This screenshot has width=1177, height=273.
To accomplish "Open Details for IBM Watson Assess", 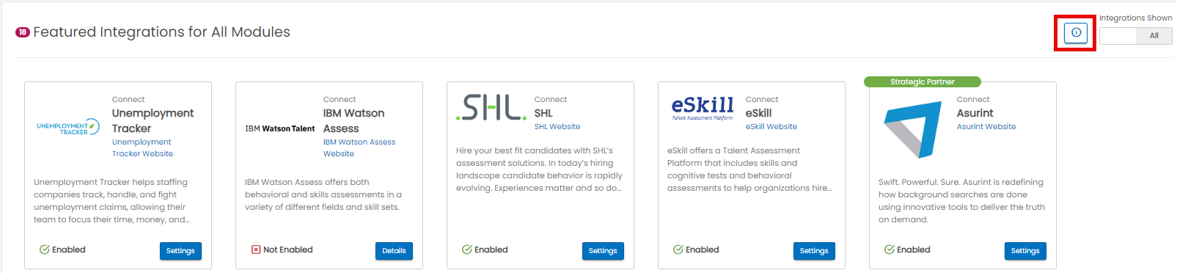I will point(394,251).
